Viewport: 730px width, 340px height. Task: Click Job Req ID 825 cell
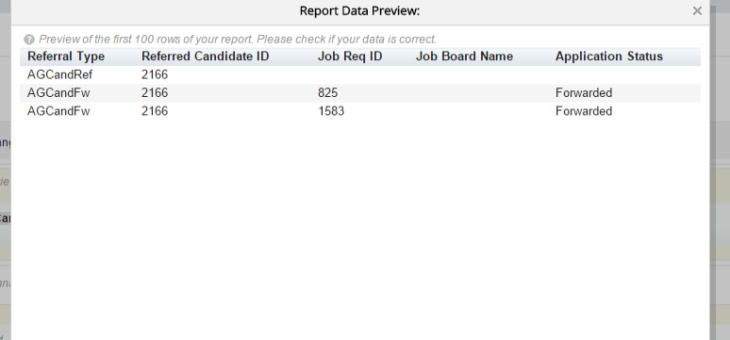point(328,93)
